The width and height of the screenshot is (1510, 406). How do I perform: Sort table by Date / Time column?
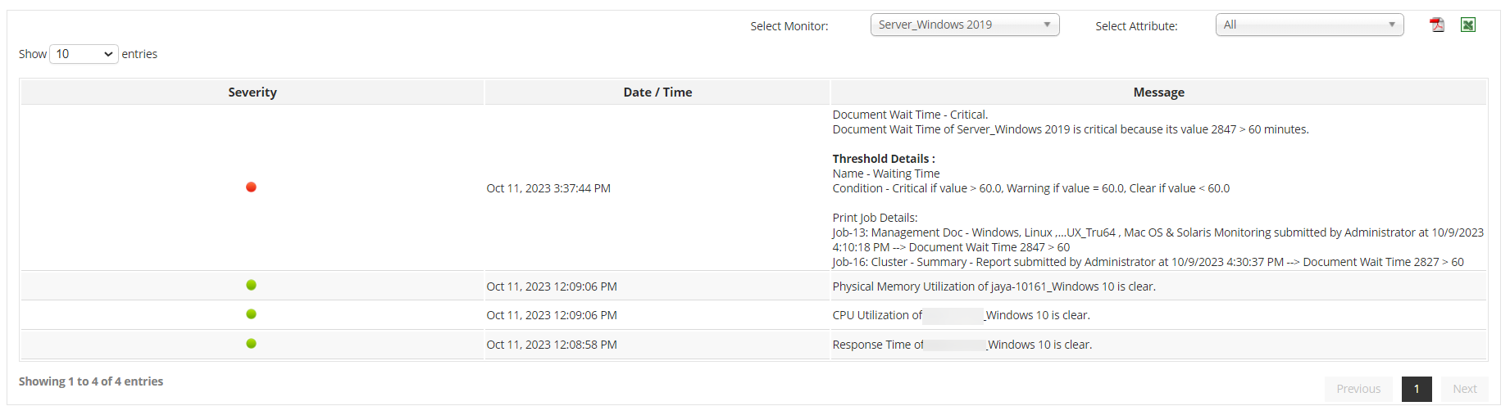(x=657, y=92)
